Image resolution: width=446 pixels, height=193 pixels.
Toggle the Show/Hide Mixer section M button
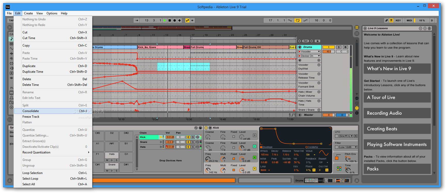[x=357, y=108]
